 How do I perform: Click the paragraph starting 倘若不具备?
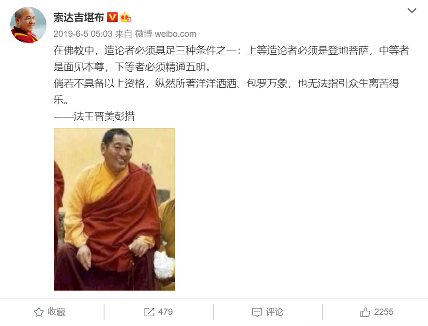[226, 91]
